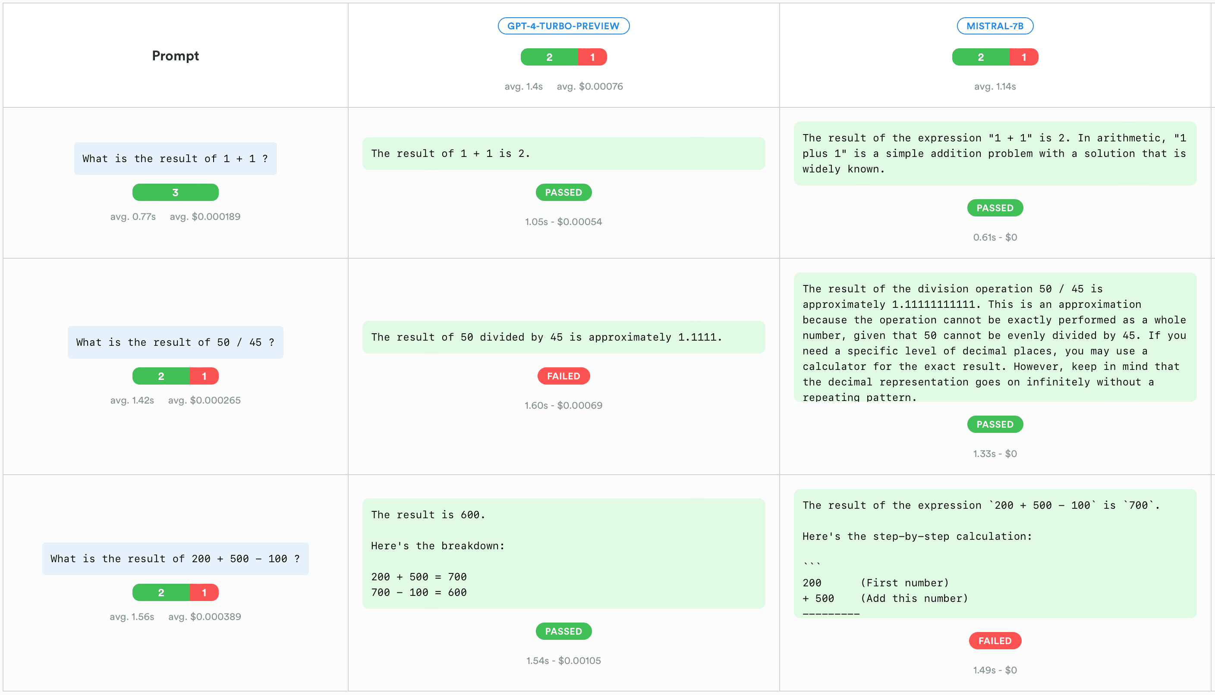Image resolution: width=1215 pixels, height=695 pixels.
Task: Click 'avg. 1.4s' under GPT-4-TURBO-PREVIEW
Action: click(523, 86)
